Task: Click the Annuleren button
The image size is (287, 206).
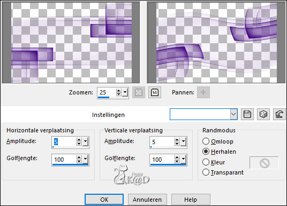Action: click(x=147, y=200)
